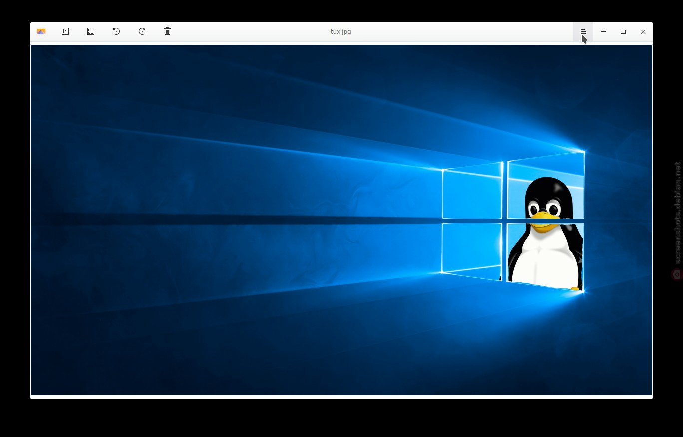The width and height of the screenshot is (683, 437).
Task: Maximize the image viewer window
Action: pyautogui.click(x=623, y=32)
